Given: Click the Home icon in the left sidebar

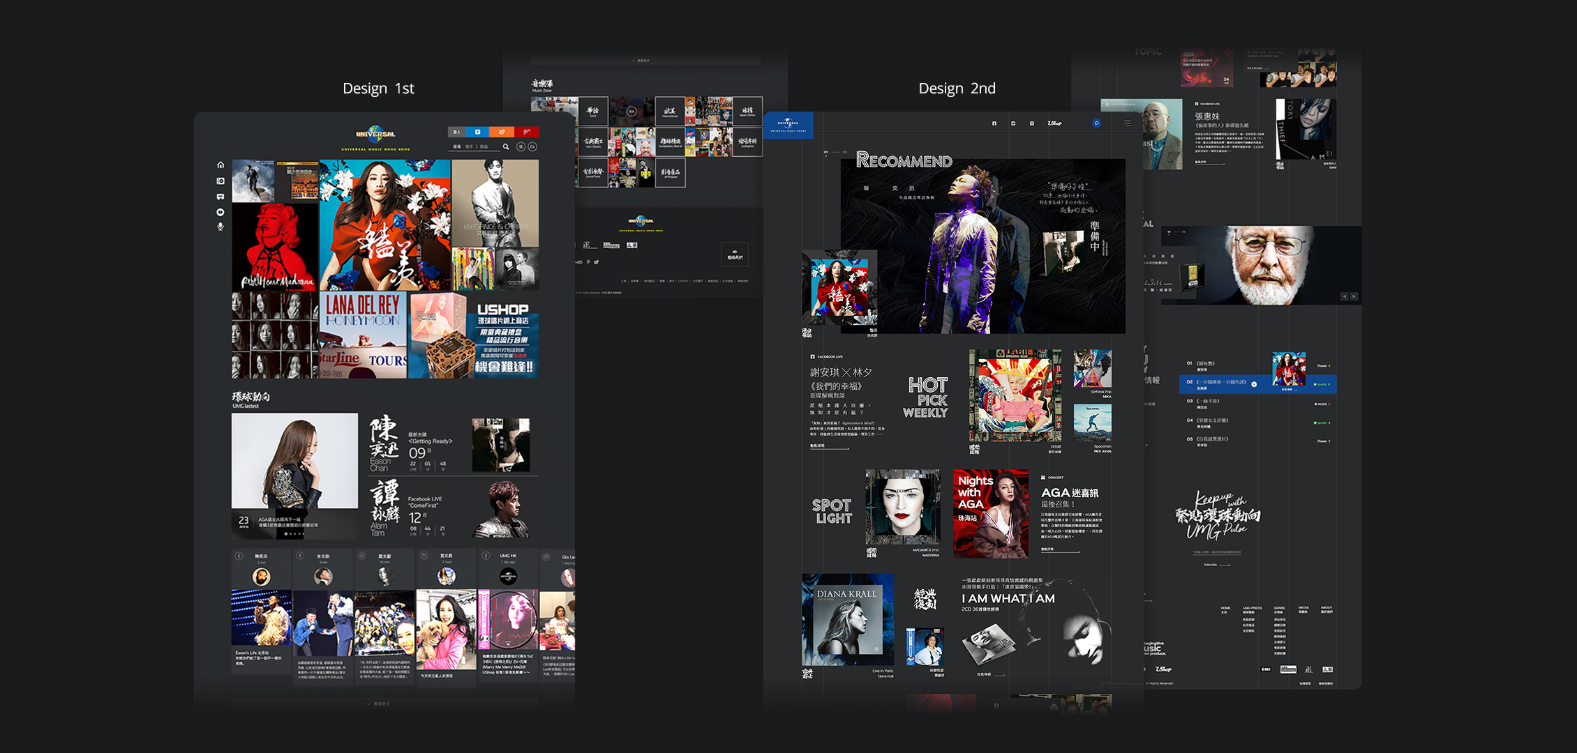Looking at the screenshot, I should [221, 165].
